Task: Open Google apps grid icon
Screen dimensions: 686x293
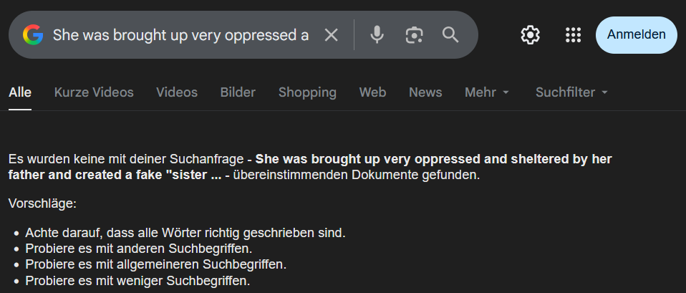Action: point(573,35)
